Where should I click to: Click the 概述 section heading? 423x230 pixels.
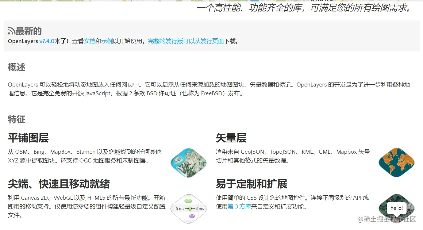click(x=17, y=67)
